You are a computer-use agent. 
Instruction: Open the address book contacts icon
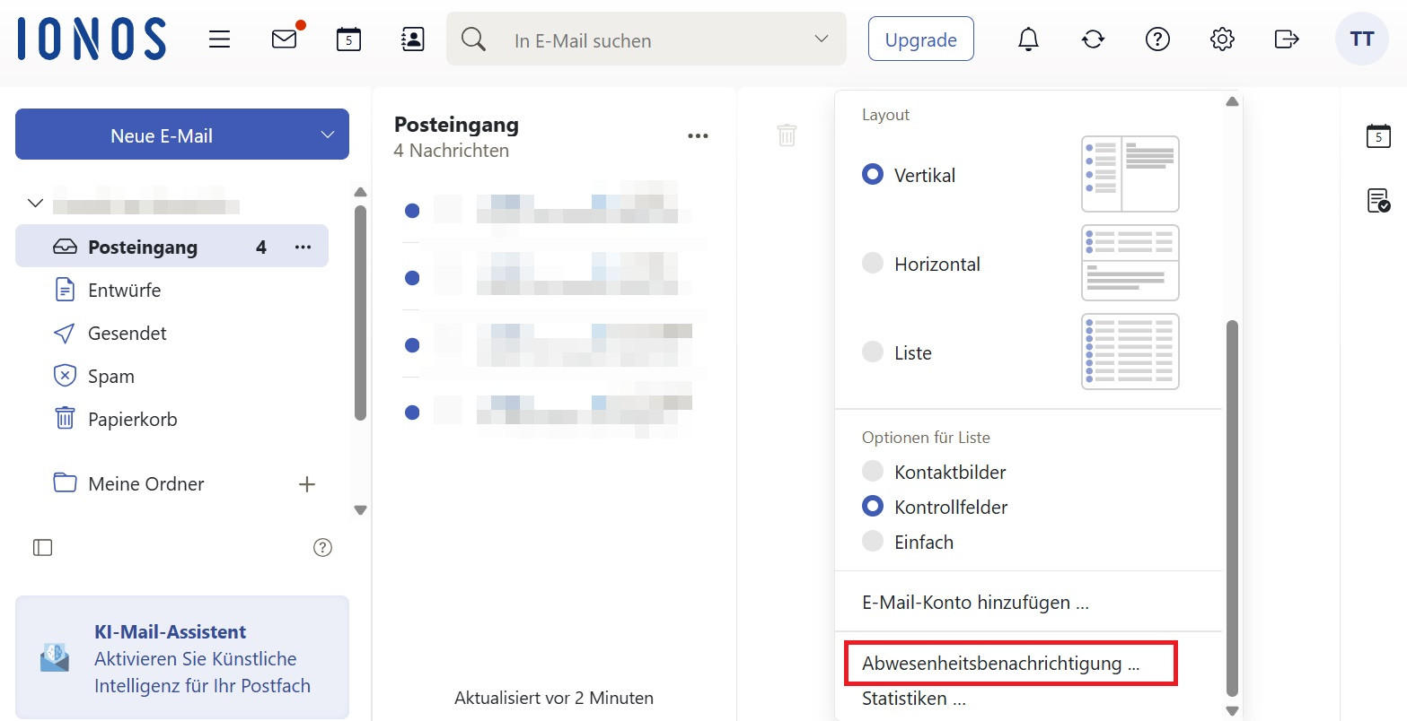(x=412, y=39)
